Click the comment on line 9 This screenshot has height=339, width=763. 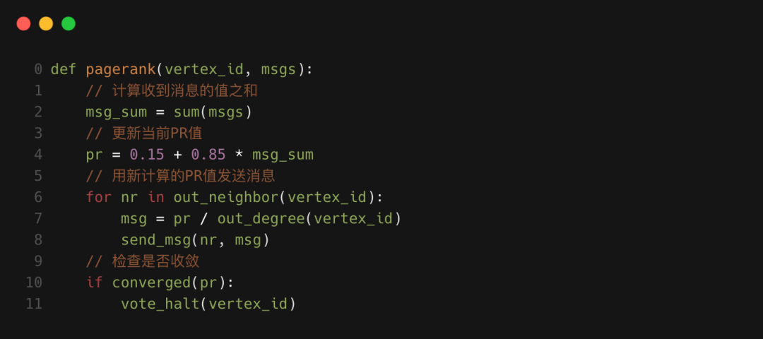(x=142, y=261)
